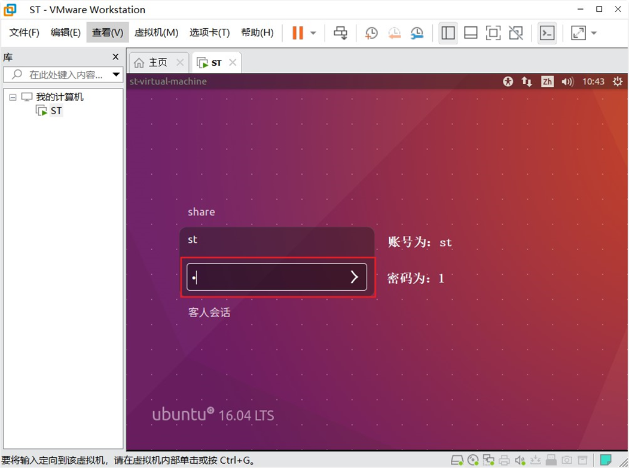Open the stretch mode dropdown arrow
The image size is (629, 468).
[592, 32]
